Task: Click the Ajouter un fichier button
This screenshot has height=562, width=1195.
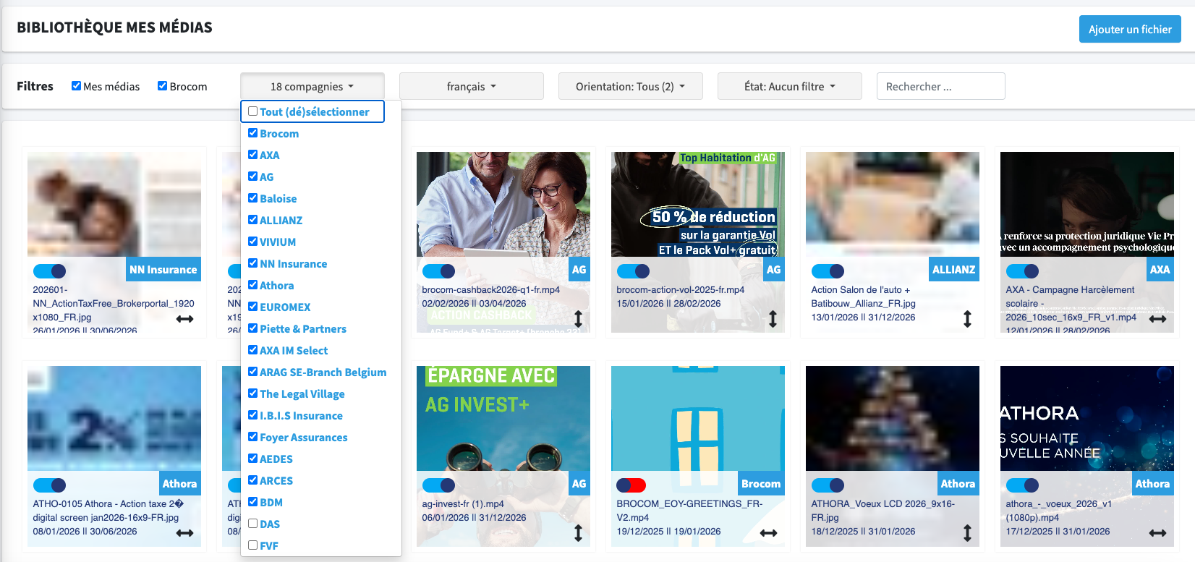Action: 1129,30
